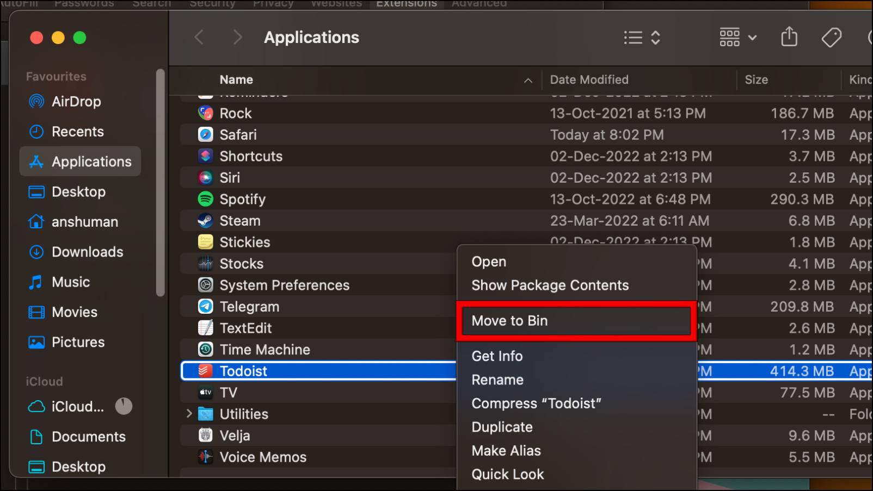Choose Get Info from context menu
This screenshot has width=873, height=491.
tap(576, 356)
